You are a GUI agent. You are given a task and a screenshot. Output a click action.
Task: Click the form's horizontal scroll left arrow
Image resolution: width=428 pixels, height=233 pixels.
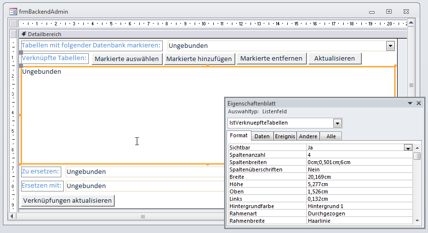click(13, 215)
